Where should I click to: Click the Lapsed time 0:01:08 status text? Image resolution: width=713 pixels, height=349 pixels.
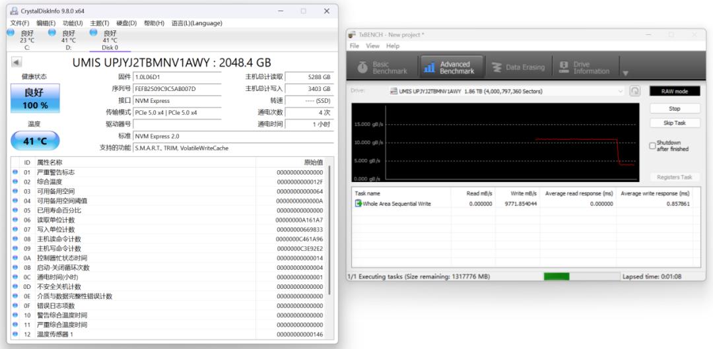tap(652, 276)
